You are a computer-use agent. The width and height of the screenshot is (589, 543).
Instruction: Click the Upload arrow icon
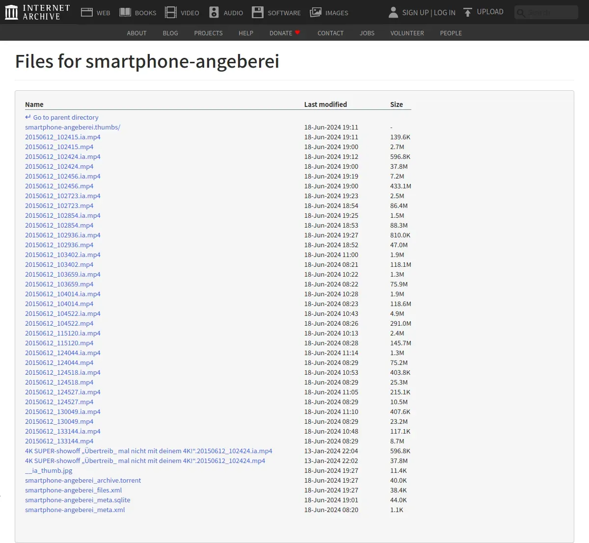tap(468, 12)
